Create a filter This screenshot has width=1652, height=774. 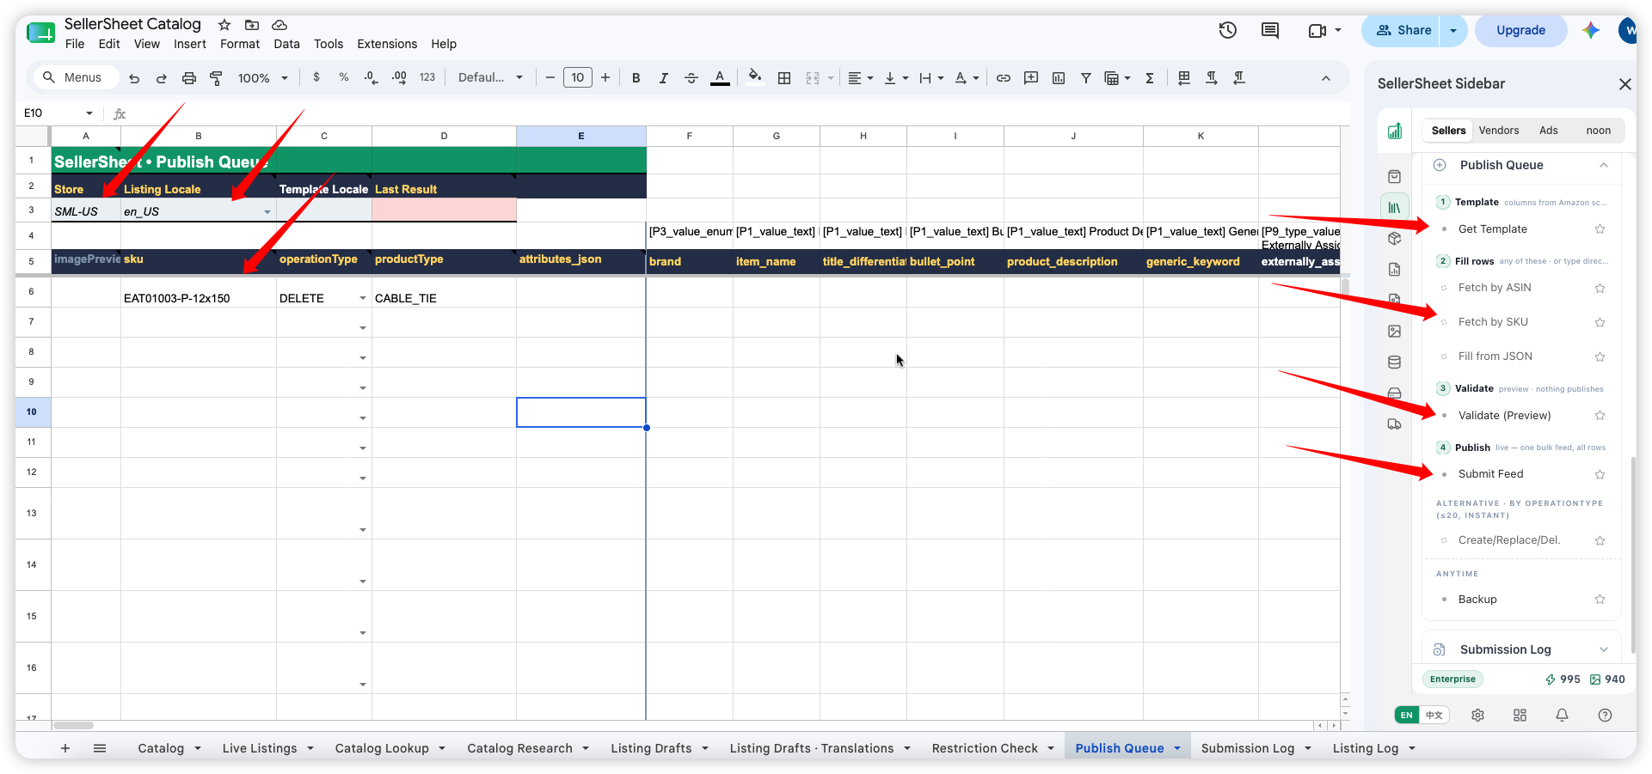coord(1086,78)
